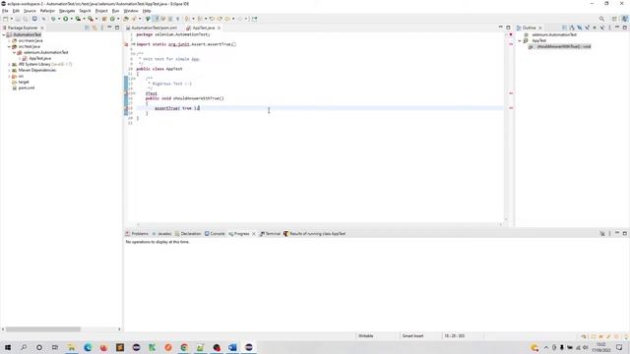Select AppTest.java in Package Explorer
Screen dimensions: 630x354
click(x=37, y=58)
